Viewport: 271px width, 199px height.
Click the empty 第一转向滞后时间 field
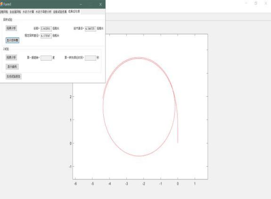pos(90,58)
